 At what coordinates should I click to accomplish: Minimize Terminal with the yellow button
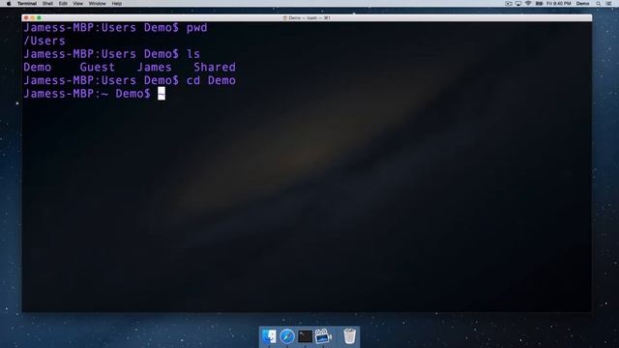33,17
